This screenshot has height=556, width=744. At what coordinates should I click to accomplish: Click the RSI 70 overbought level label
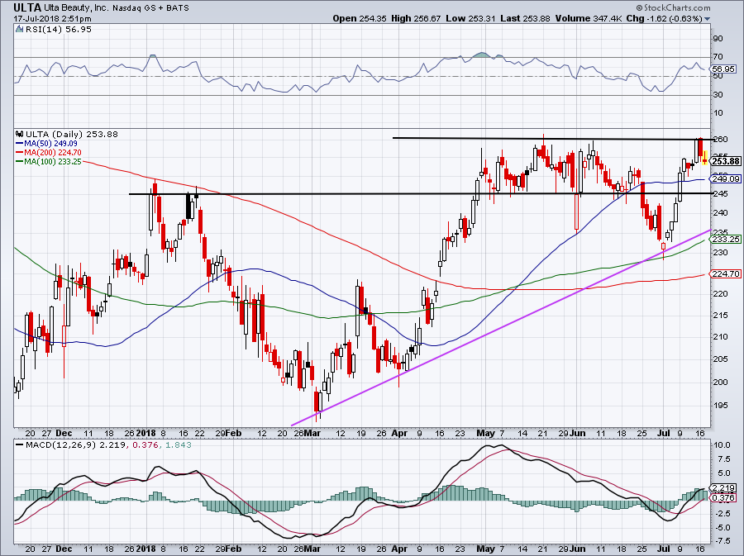pos(718,57)
